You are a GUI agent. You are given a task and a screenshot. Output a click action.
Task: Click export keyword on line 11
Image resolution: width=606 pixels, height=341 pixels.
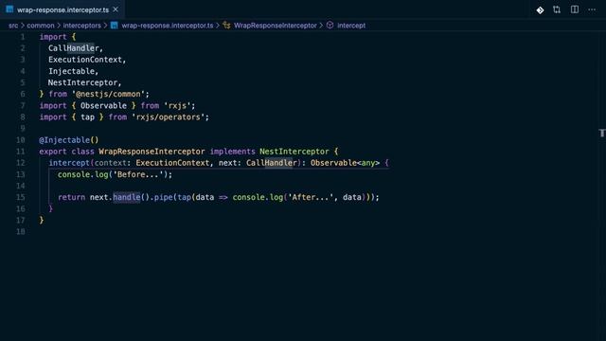point(53,152)
